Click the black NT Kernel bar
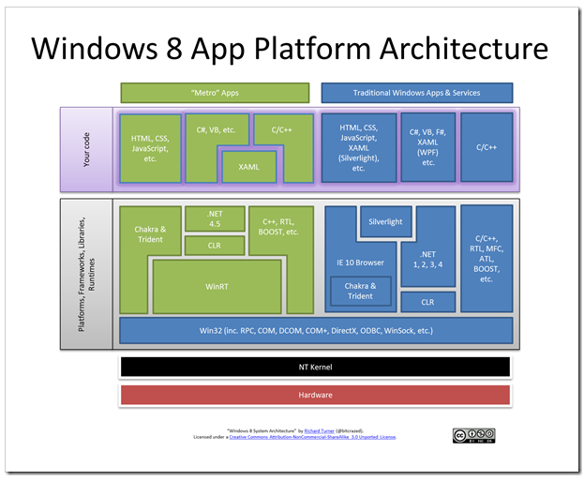This screenshot has height=481, width=584. coord(315,367)
